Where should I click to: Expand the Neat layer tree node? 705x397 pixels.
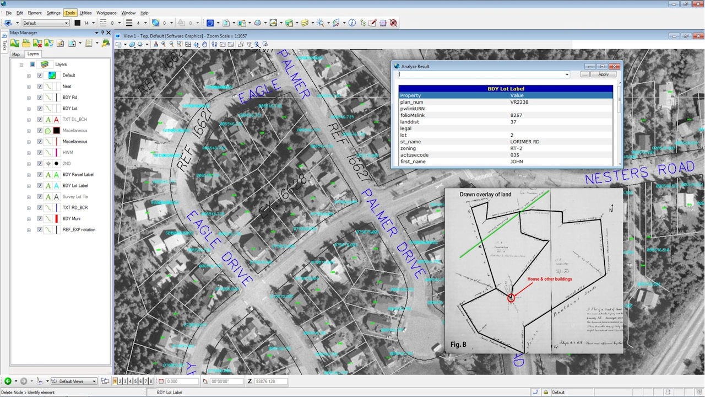point(29,87)
